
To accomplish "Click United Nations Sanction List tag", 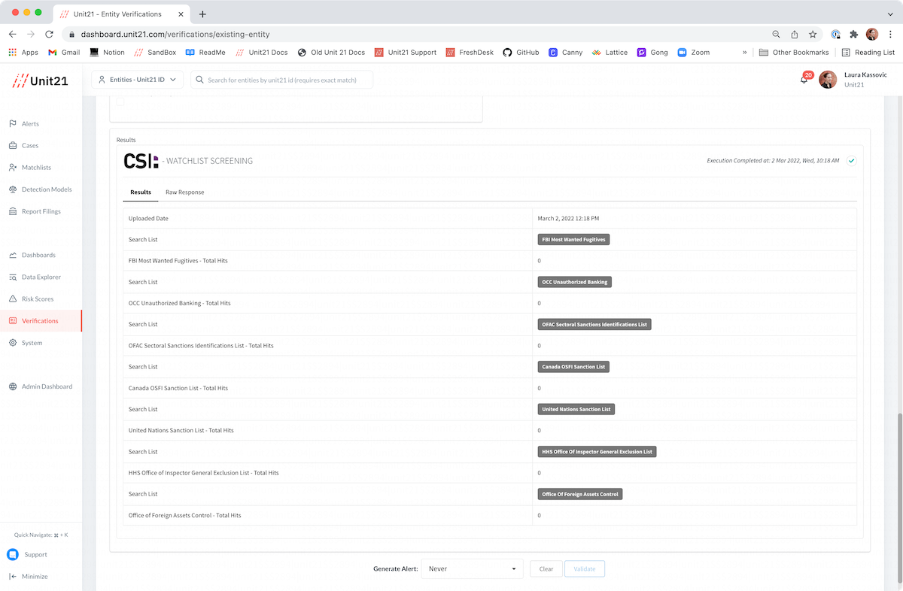I will click(x=576, y=409).
